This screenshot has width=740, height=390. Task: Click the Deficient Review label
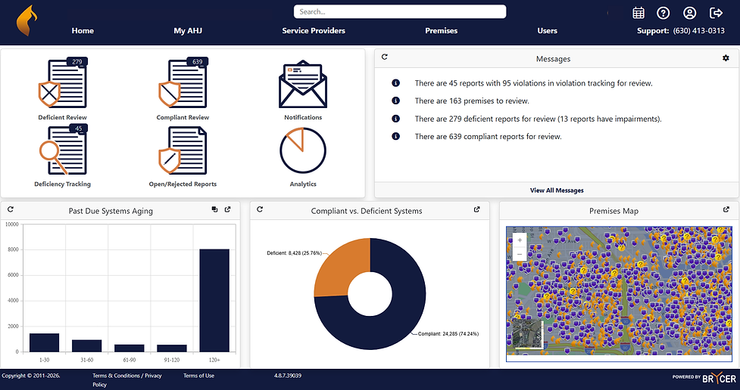pos(63,117)
